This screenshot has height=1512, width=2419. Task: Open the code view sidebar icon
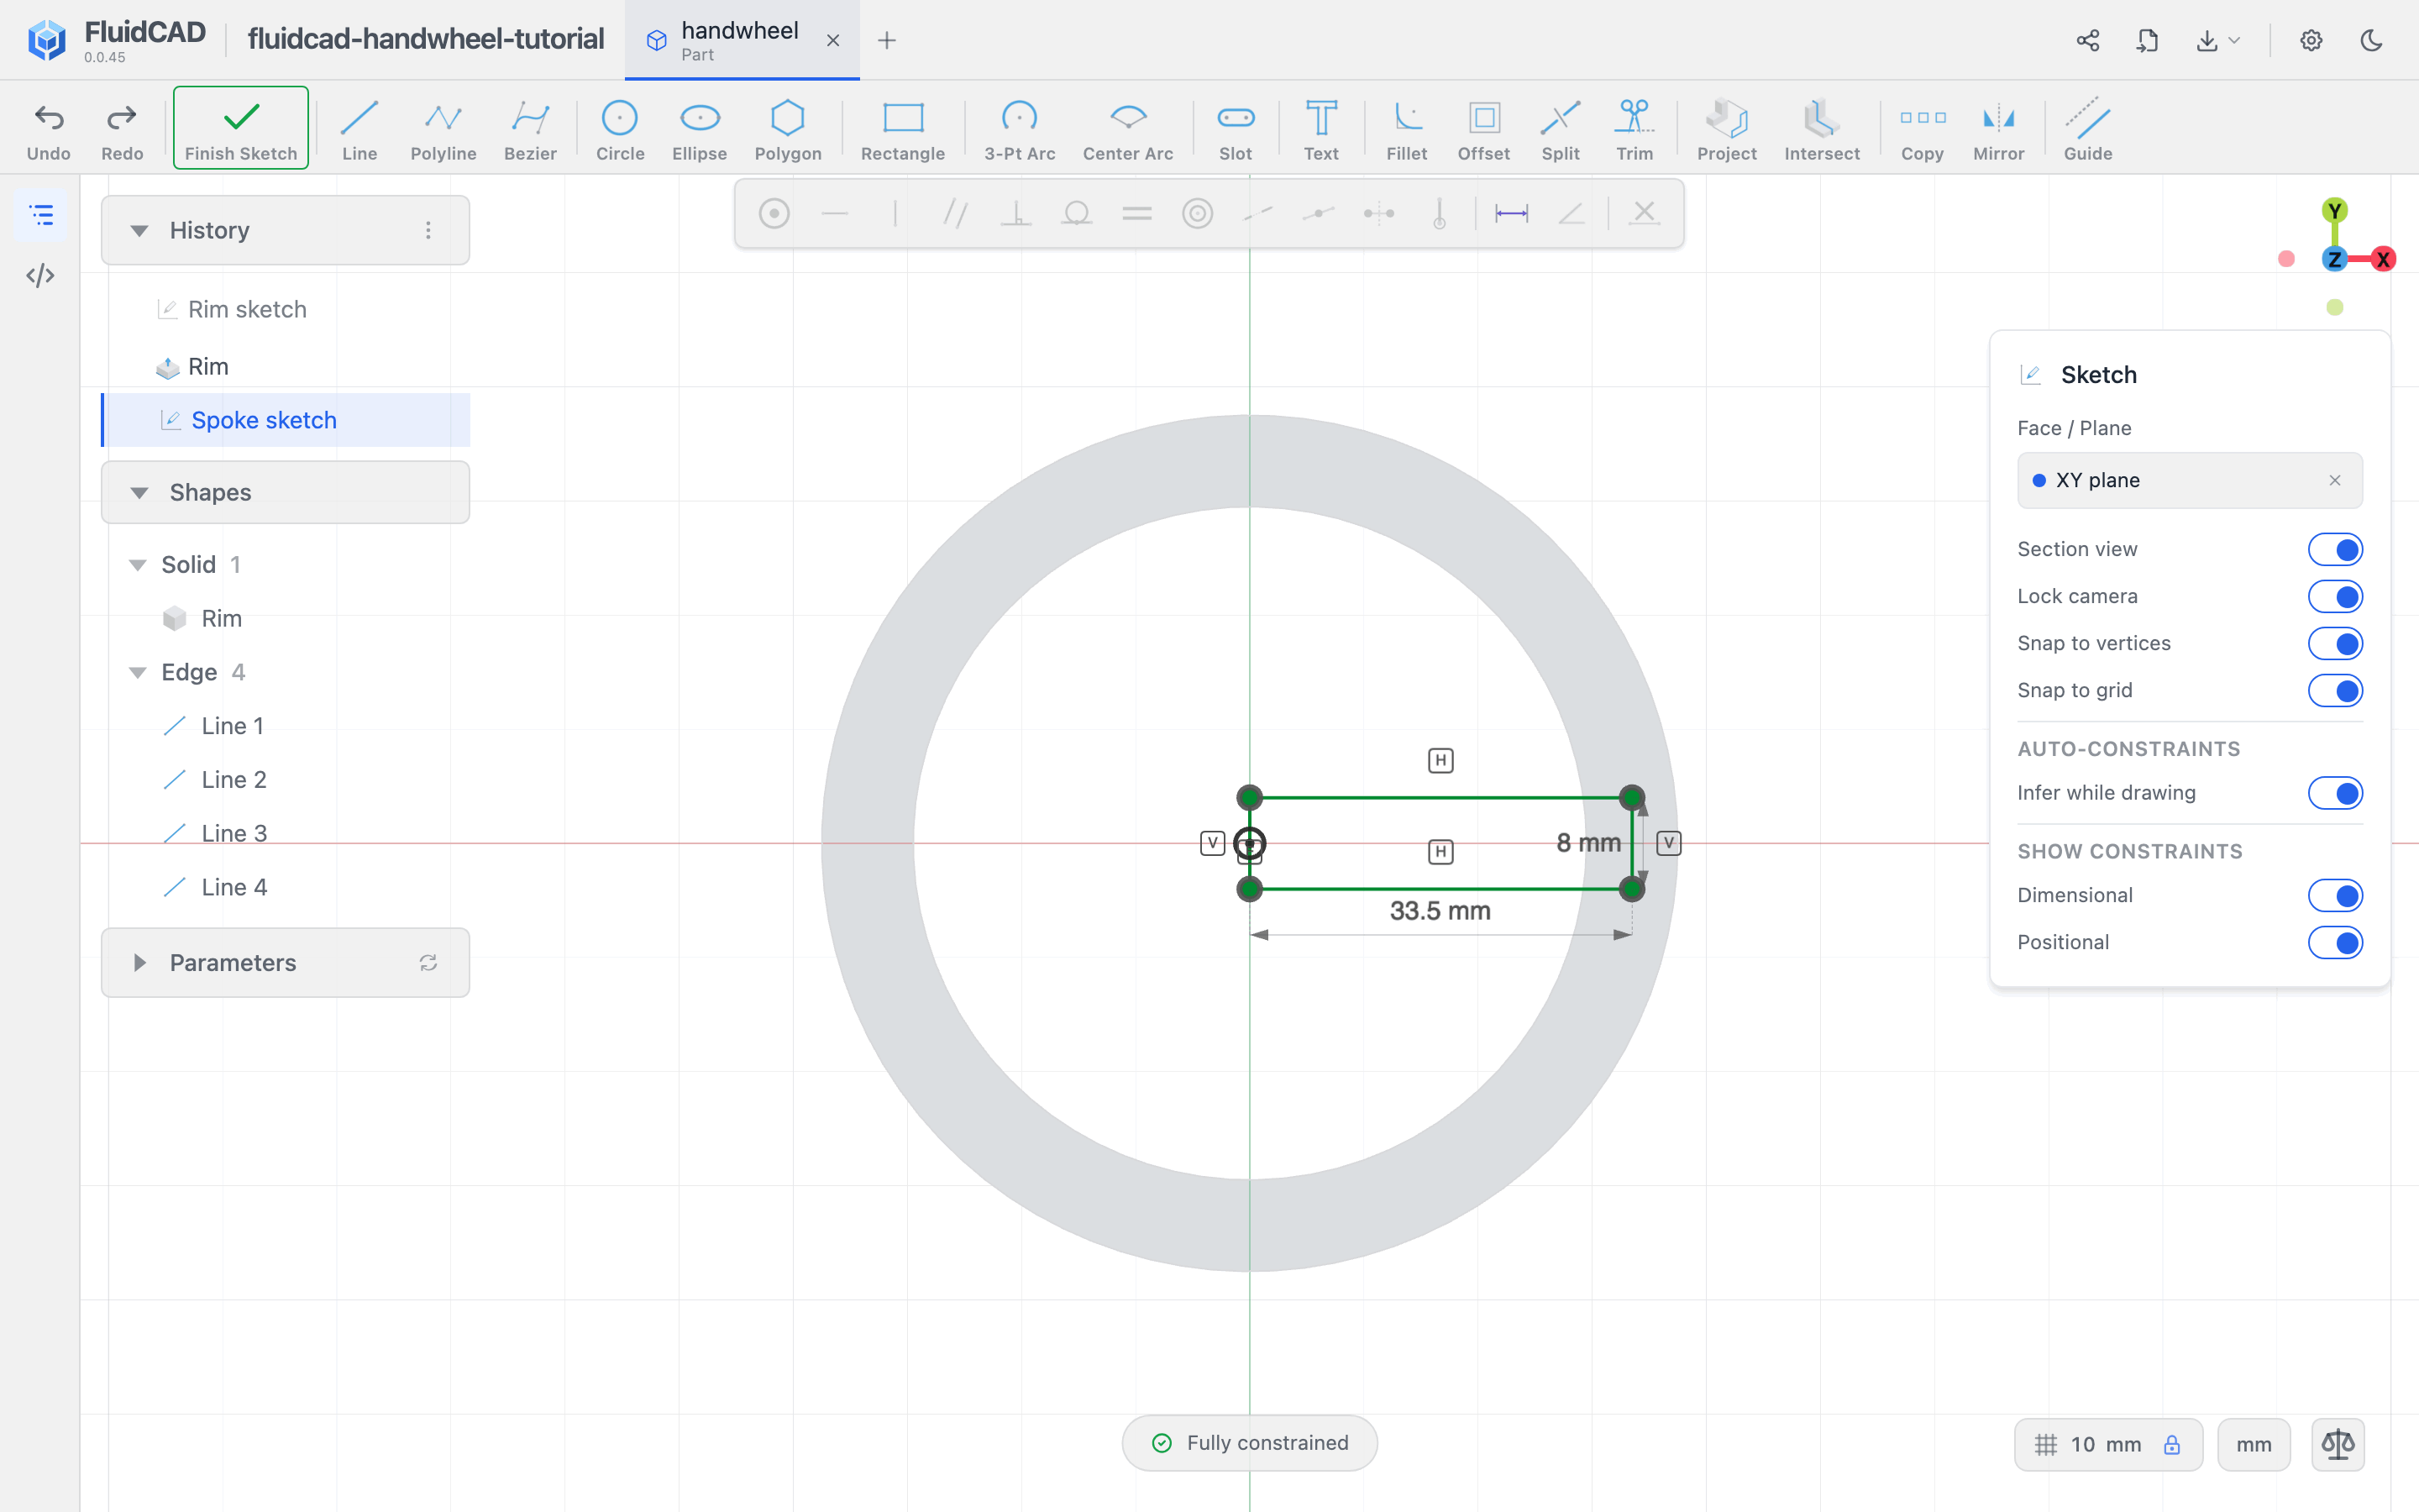coord(40,275)
